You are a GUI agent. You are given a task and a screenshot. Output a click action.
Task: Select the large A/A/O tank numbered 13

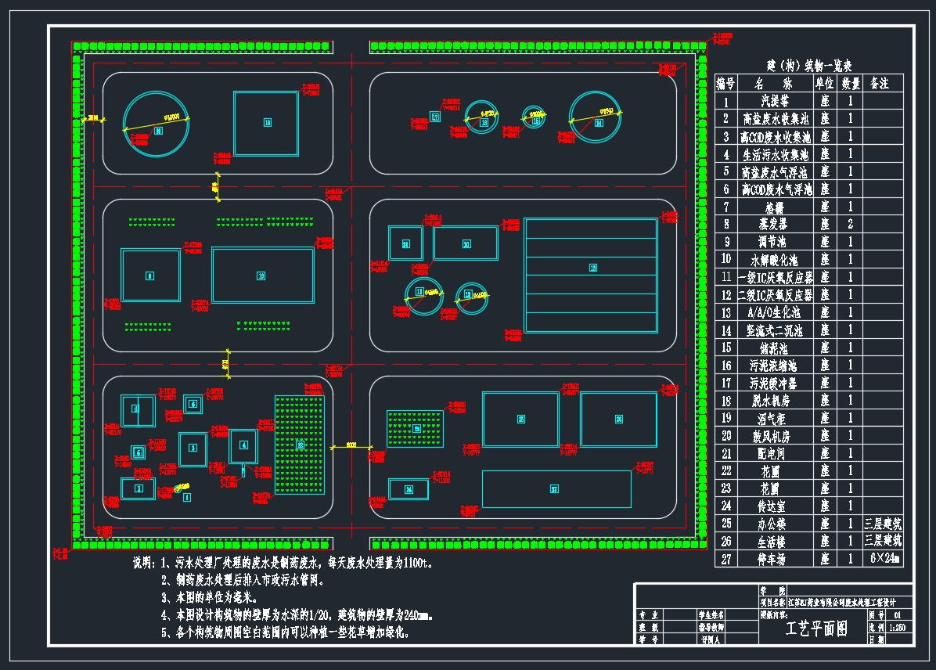tap(591, 268)
